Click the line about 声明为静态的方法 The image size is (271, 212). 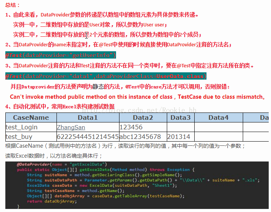pyautogui.click(x=120, y=86)
